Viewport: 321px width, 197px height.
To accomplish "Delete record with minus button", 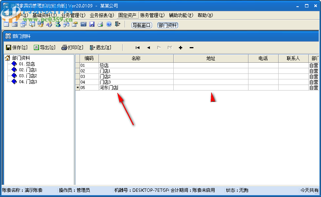I will point(192,47).
